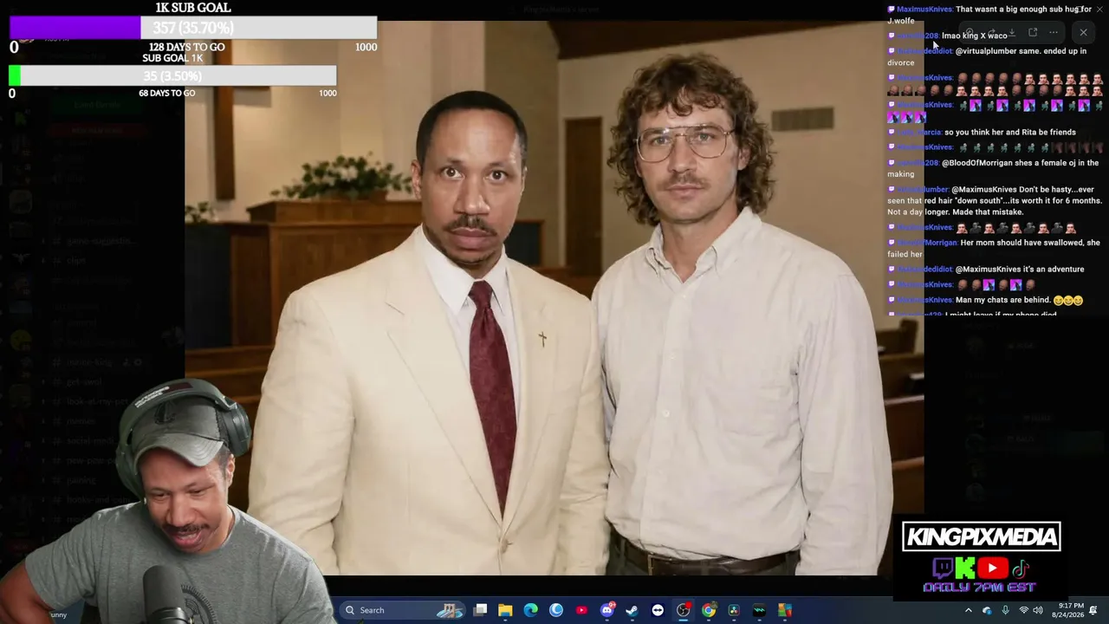
Task: Open the game-suggestions channel in Discord
Action: (101, 241)
